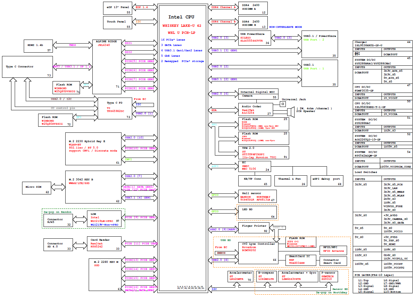The width and height of the screenshot is (414, 295).
Task: Click the USB Port : 2 PowerShare block
Action: tap(319, 45)
